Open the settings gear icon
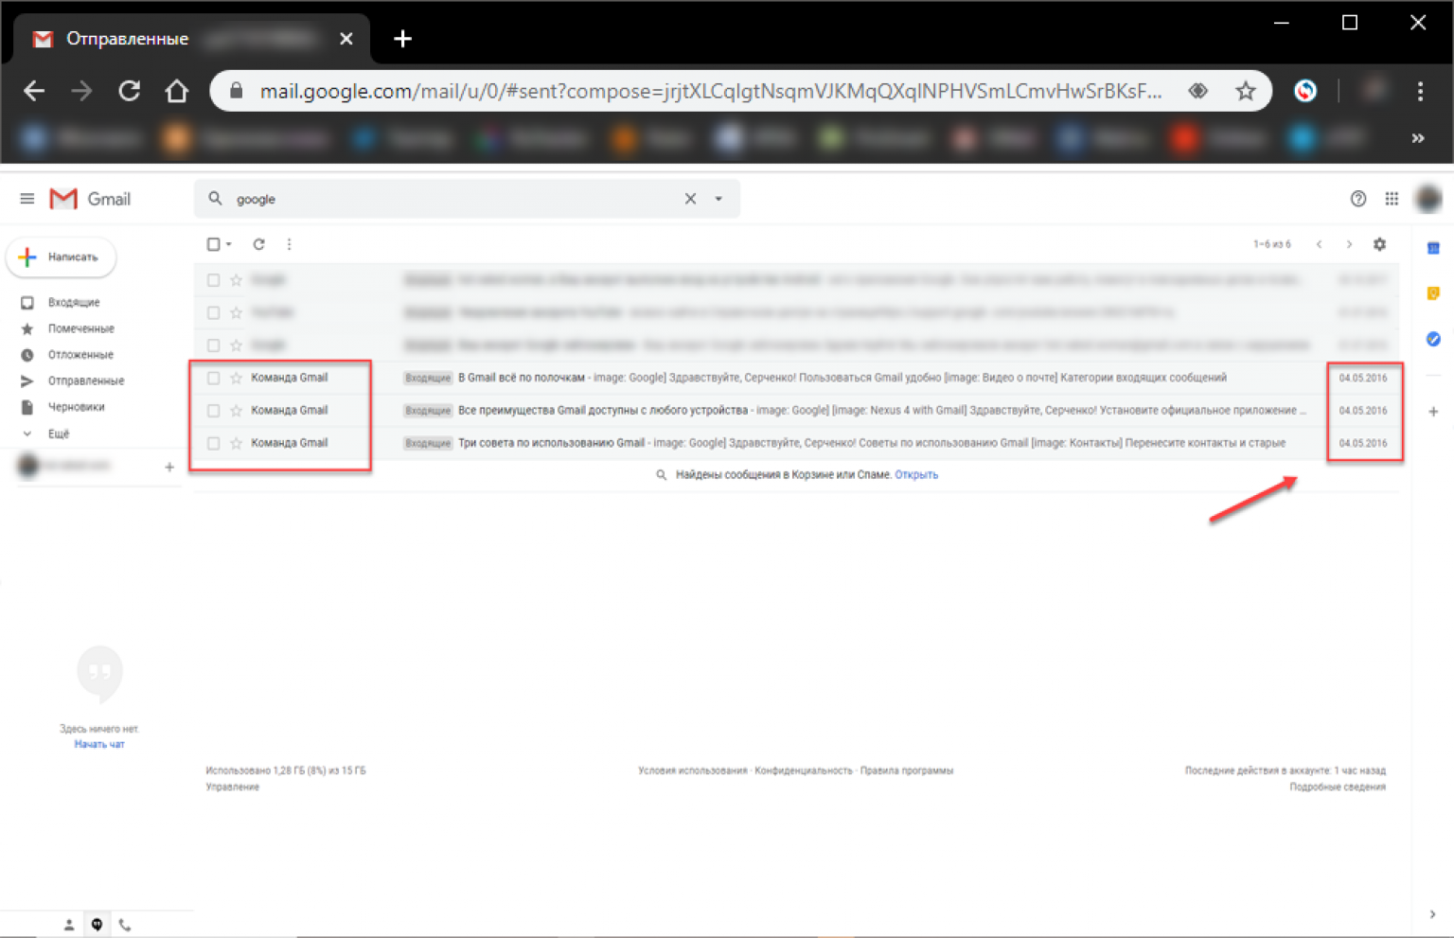 click(1380, 244)
